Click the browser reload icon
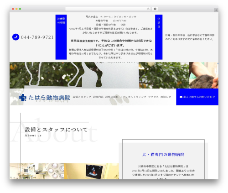Screen dimensions: 228x193 [x=148, y=9]
